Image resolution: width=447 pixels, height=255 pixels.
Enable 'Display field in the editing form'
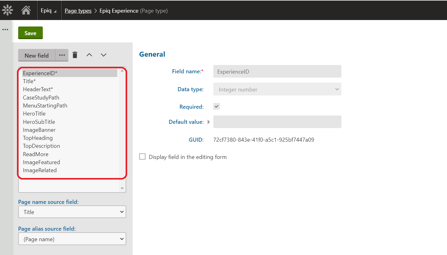[x=142, y=156]
